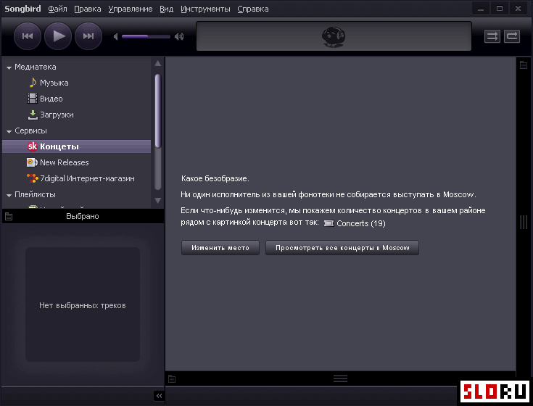This screenshot has height=406, width=533.
Task: Click the bottom pane grippy handle
Action: point(340,378)
